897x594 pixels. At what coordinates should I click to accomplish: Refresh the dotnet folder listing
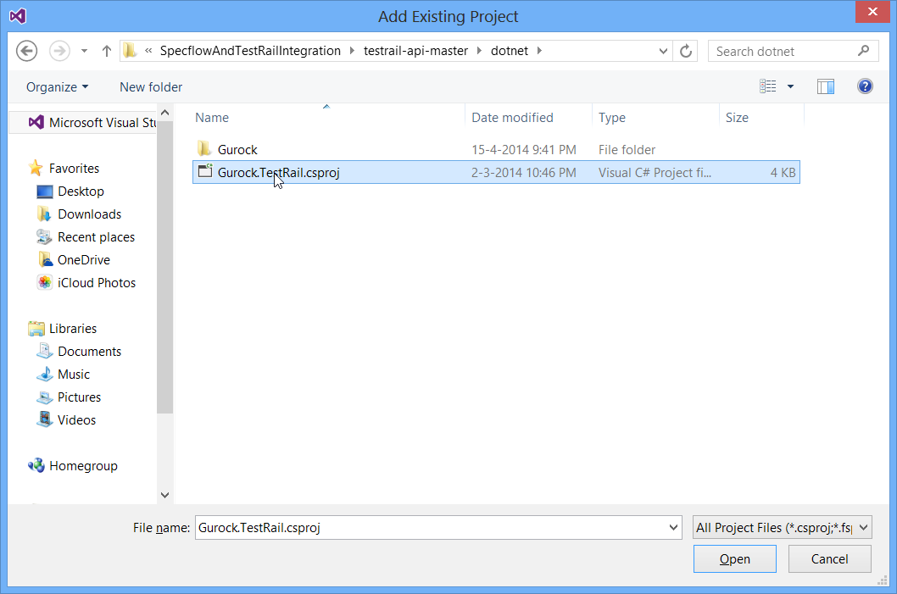coord(686,51)
